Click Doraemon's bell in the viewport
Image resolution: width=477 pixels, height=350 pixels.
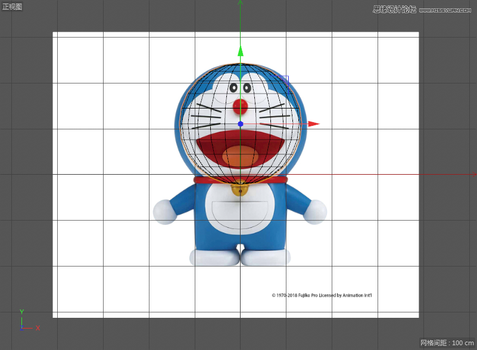coord(240,191)
